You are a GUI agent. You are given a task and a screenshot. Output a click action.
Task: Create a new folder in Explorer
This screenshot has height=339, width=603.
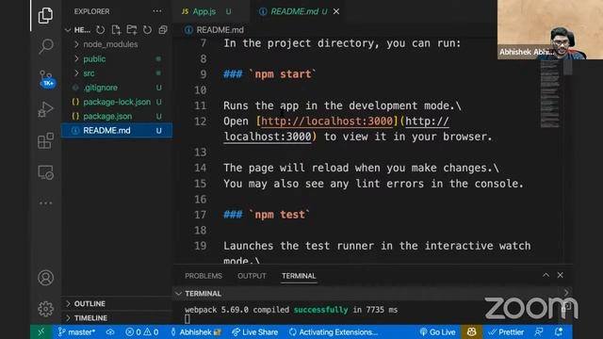pos(132,29)
